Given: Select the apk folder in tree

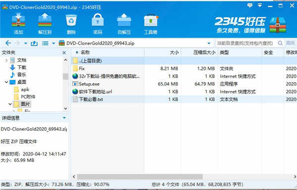Looking at the screenshot, I should click(25, 90).
